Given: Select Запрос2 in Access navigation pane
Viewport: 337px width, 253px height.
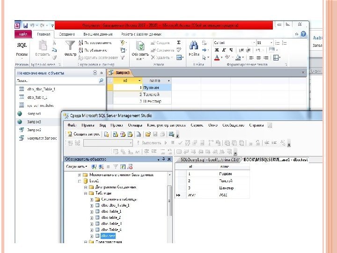Looking at the screenshot, I should pos(34,130).
